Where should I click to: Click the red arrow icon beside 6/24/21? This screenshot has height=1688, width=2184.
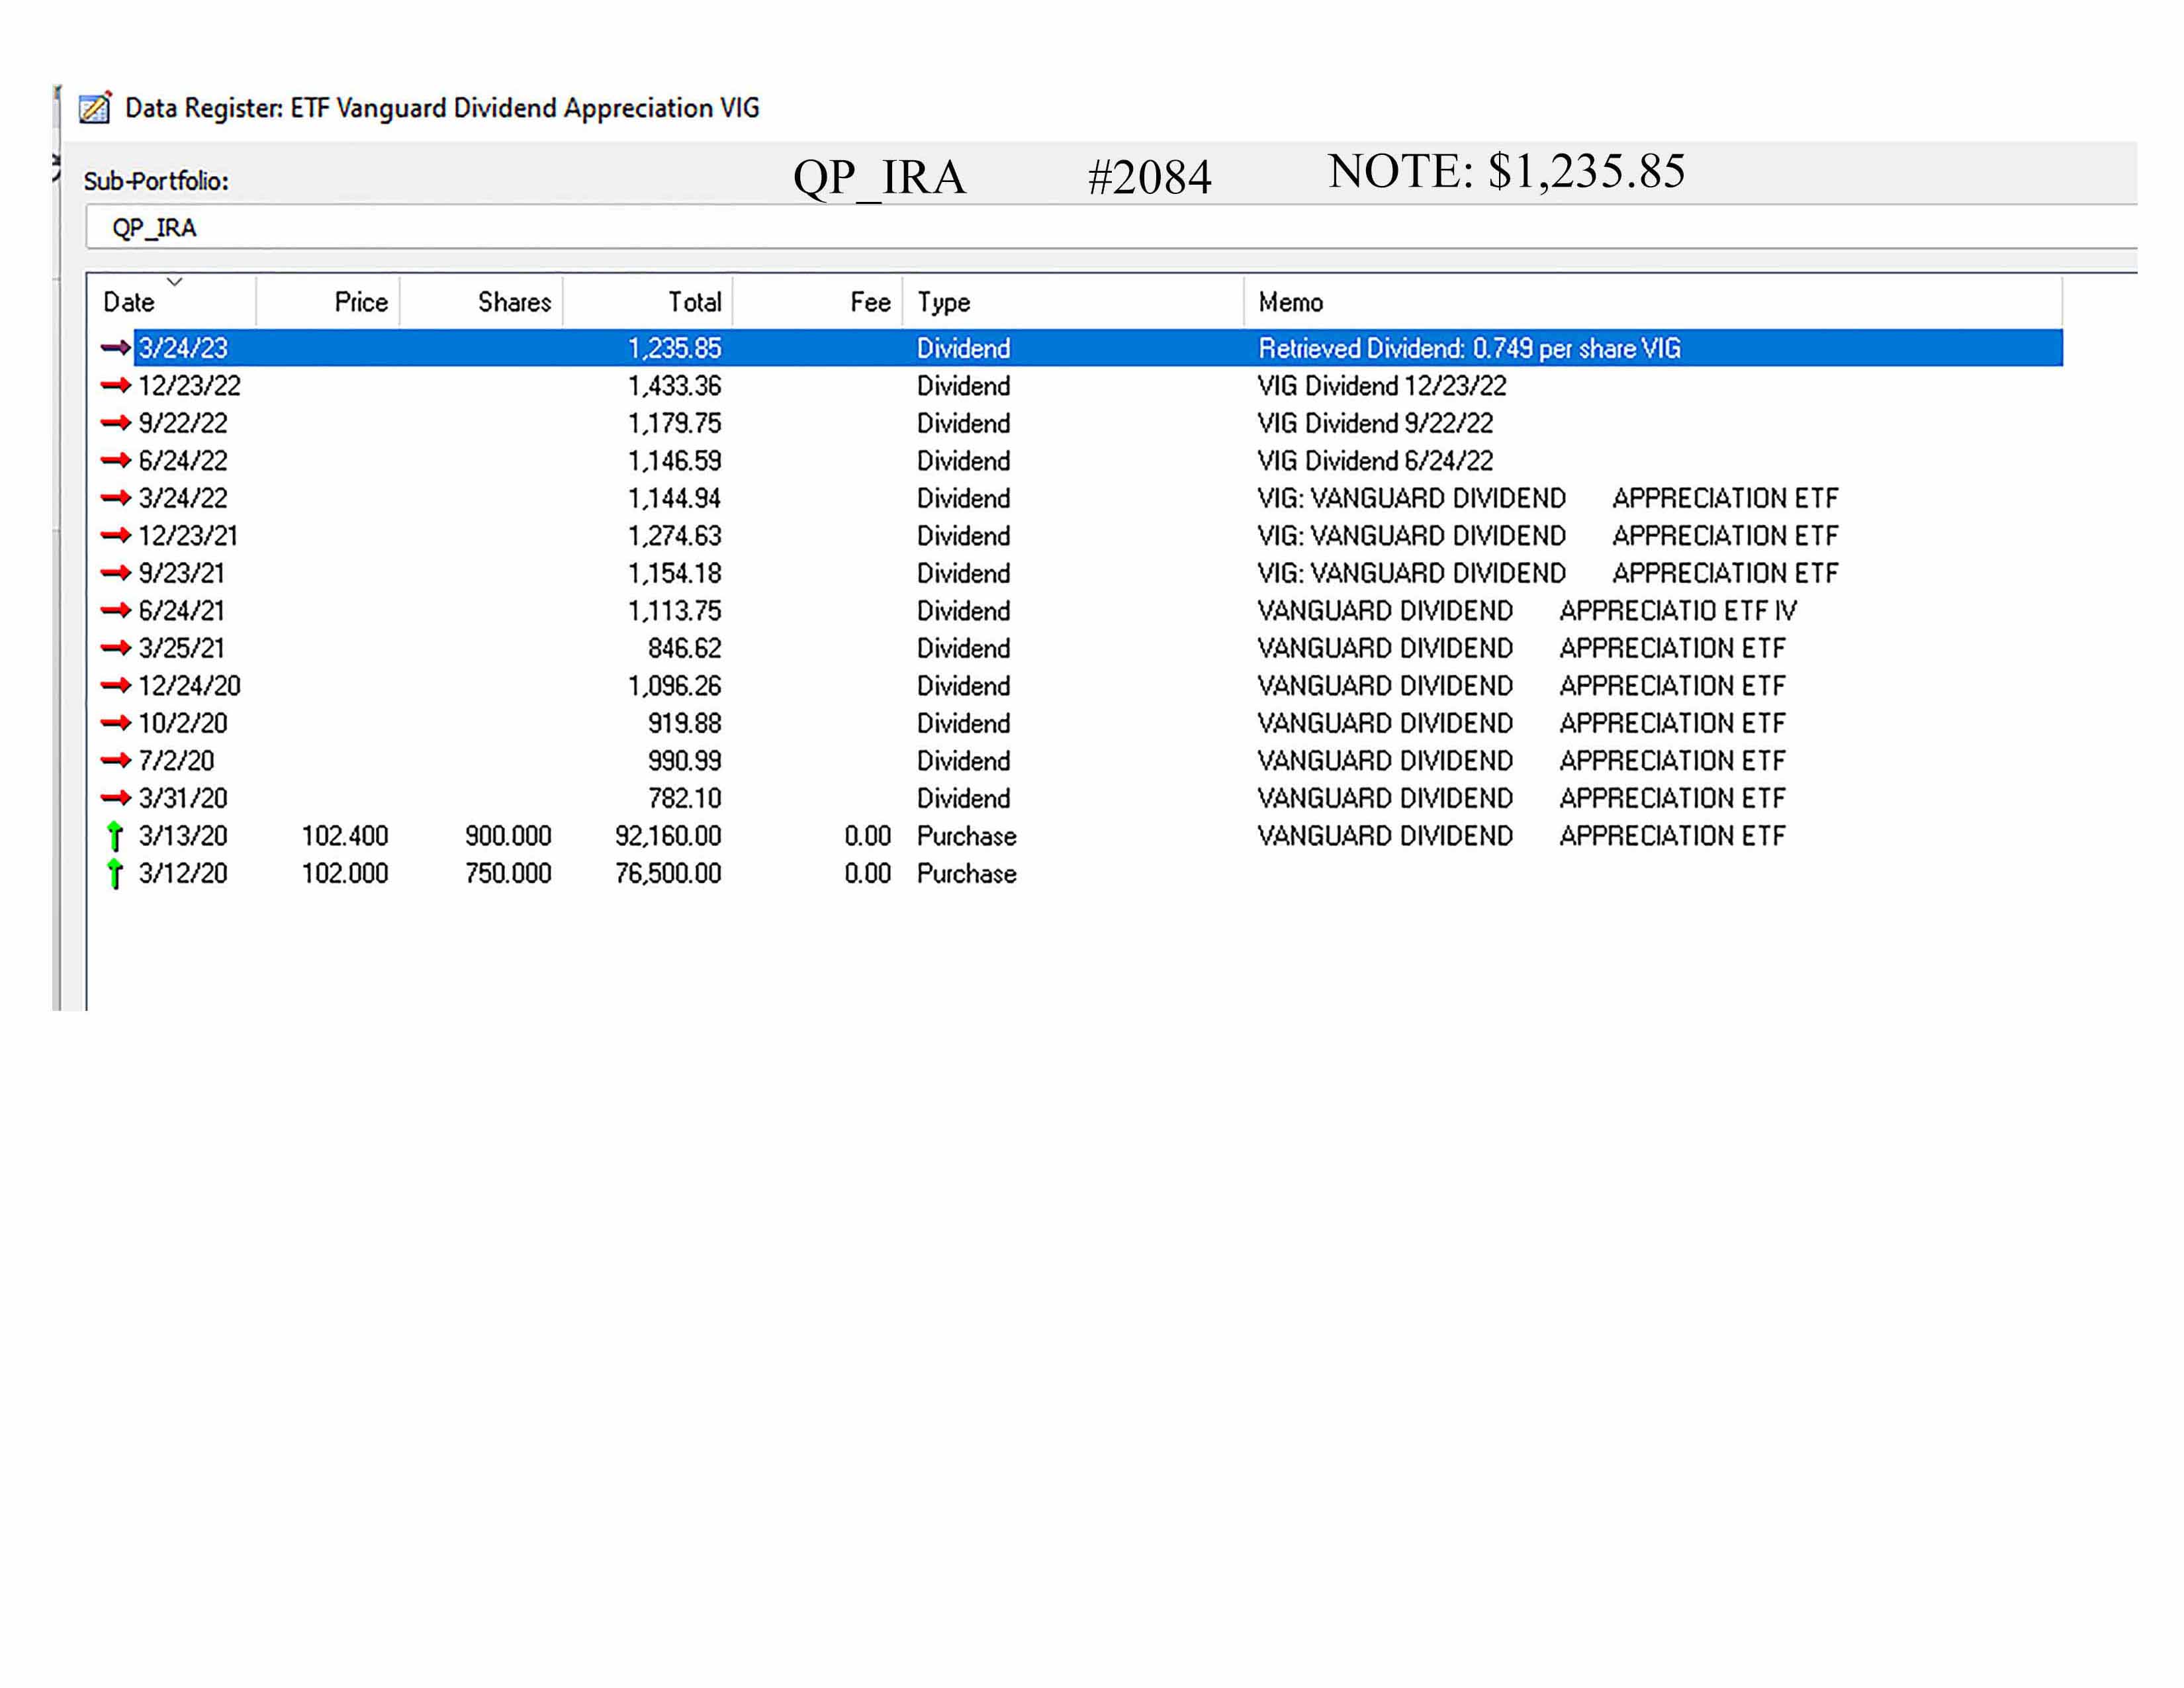coord(116,610)
